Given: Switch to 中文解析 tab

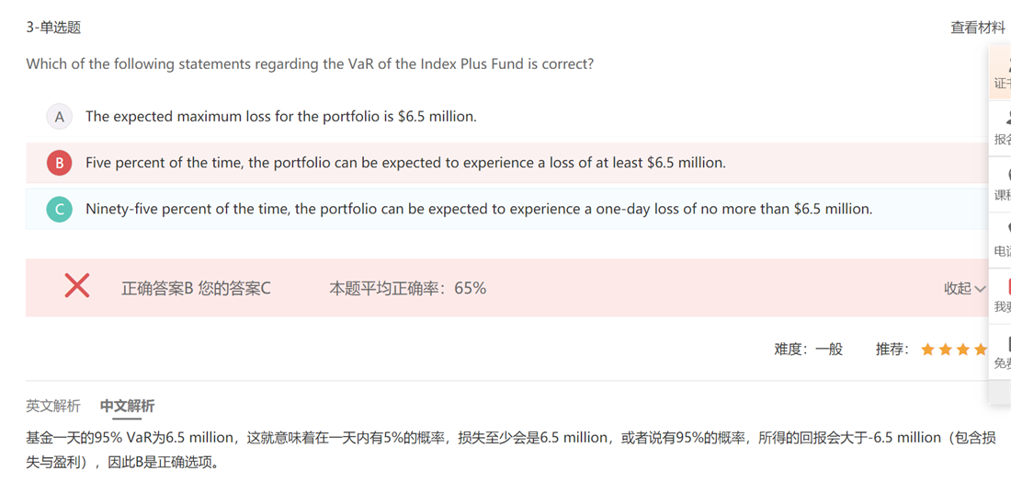Looking at the screenshot, I should (127, 406).
